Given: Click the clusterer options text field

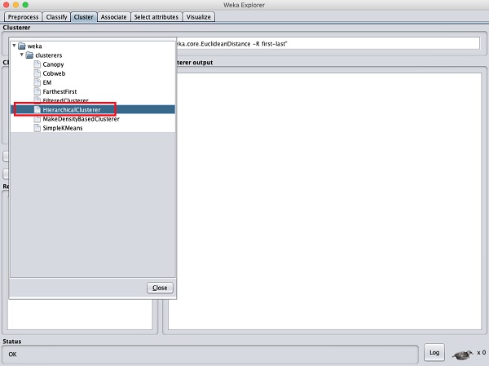Looking at the screenshot, I should 328,44.
